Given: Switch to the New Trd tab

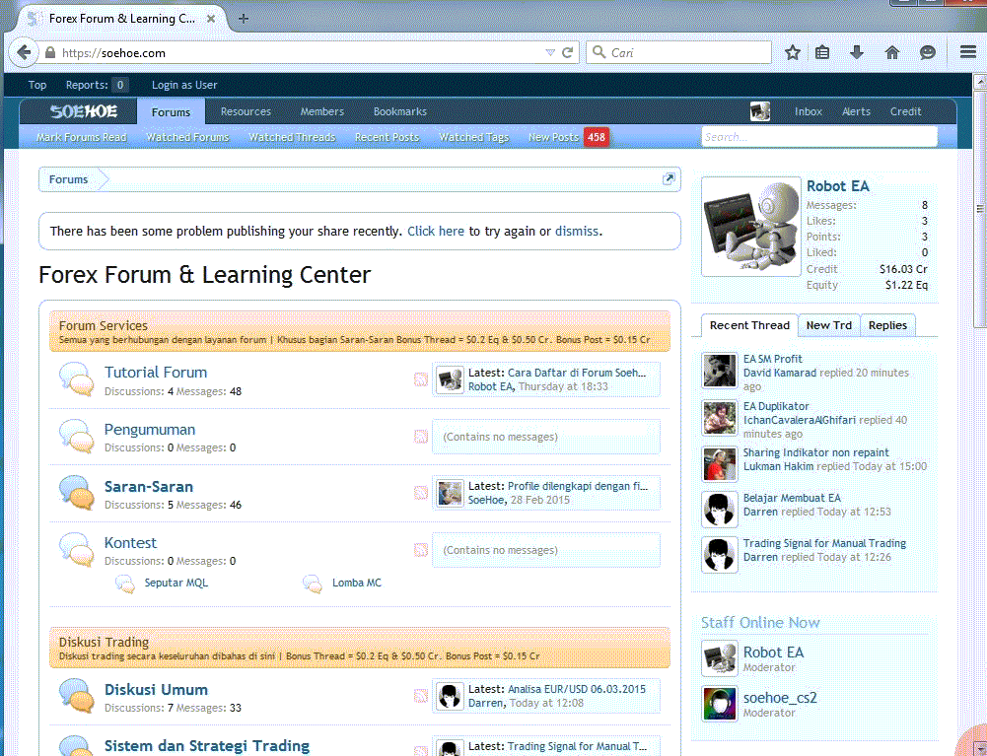Looking at the screenshot, I should [830, 325].
